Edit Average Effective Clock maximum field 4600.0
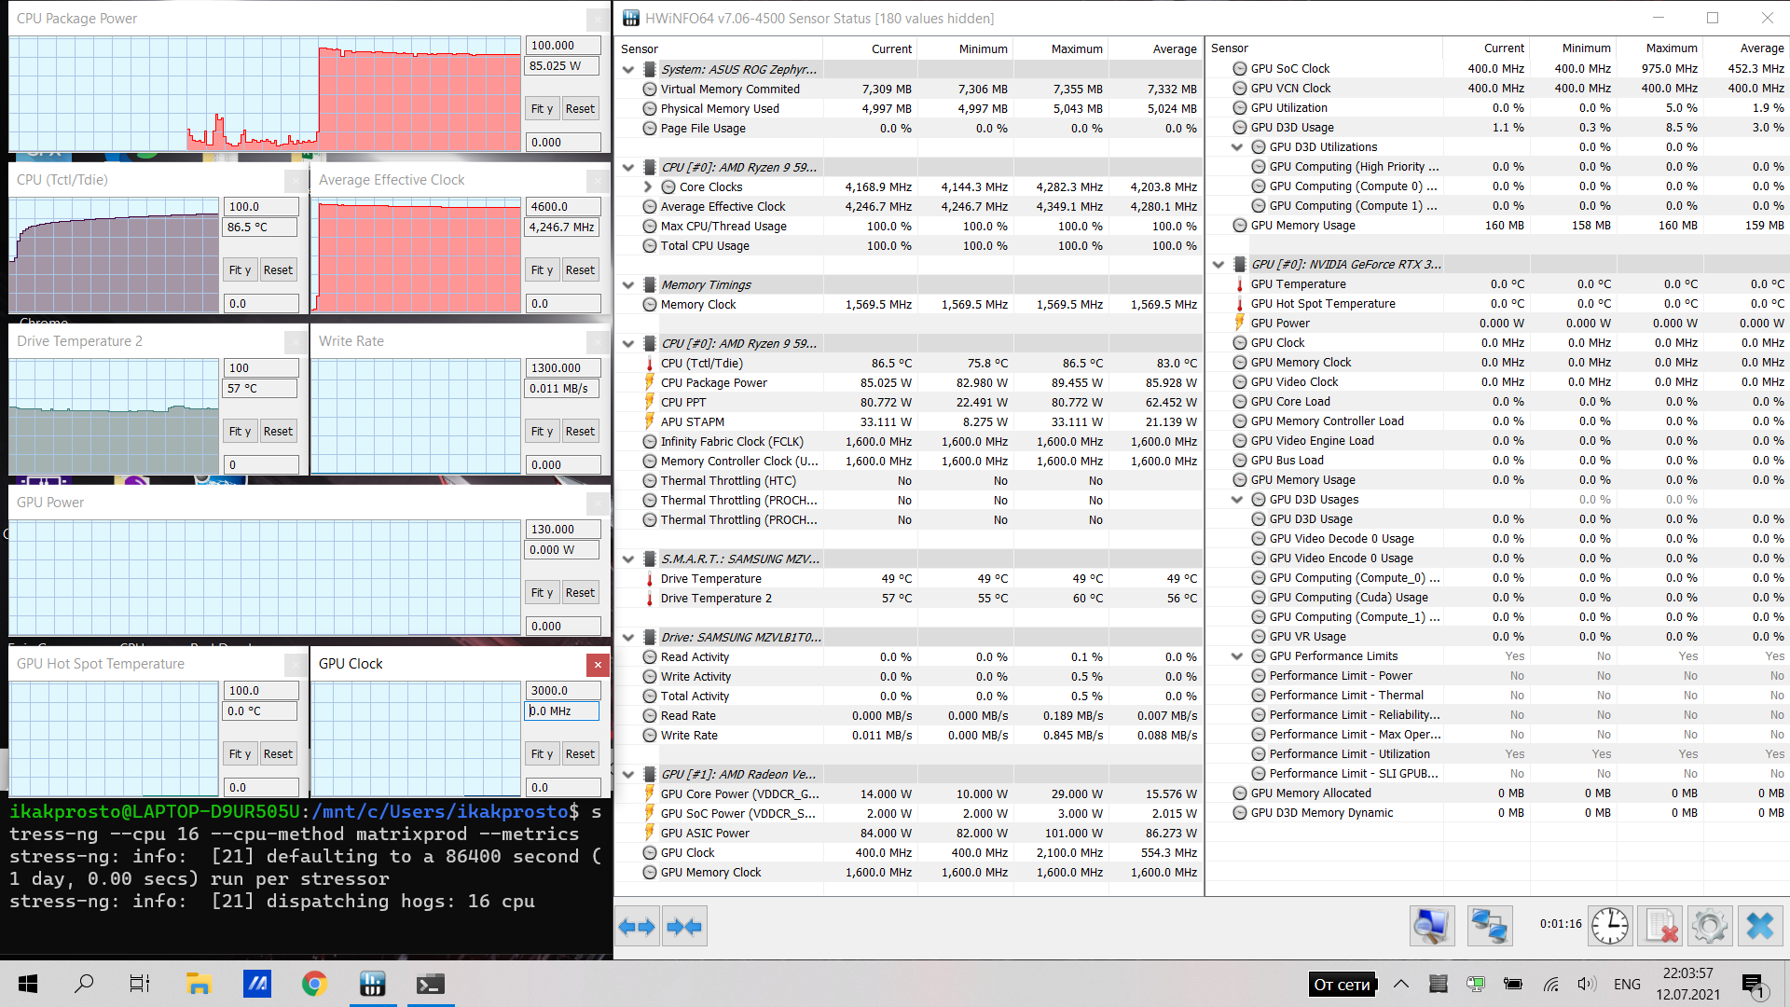 click(563, 207)
